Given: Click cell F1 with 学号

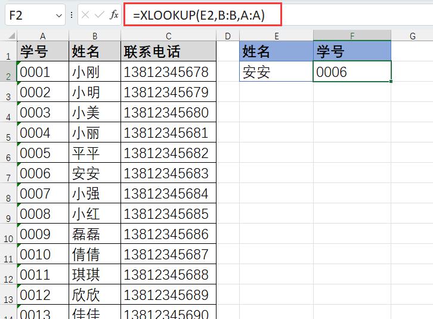Looking at the screenshot, I should (x=352, y=51).
